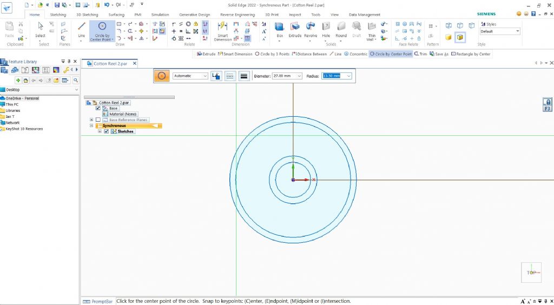Open the Data Management tab

click(365, 15)
